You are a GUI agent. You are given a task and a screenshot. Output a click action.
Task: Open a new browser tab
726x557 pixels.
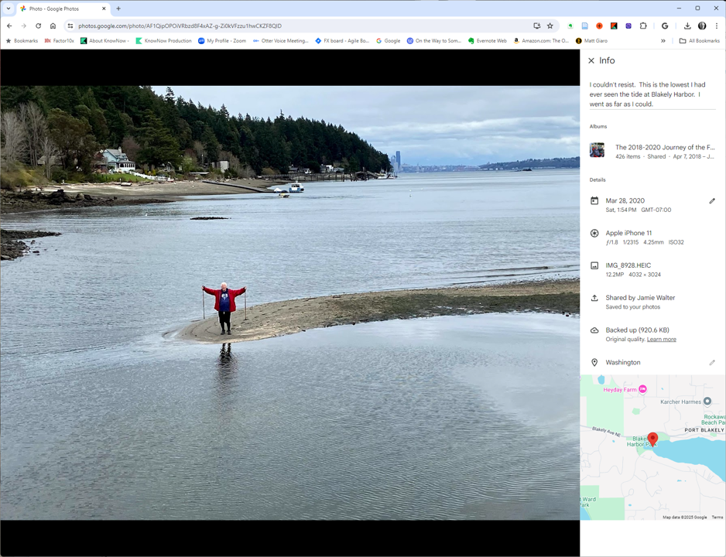pos(118,9)
